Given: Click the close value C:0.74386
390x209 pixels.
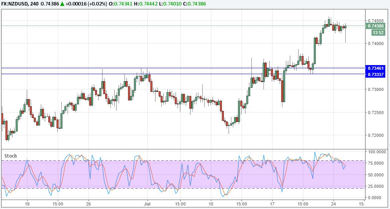Looking at the screenshot, I should (x=194, y=4).
